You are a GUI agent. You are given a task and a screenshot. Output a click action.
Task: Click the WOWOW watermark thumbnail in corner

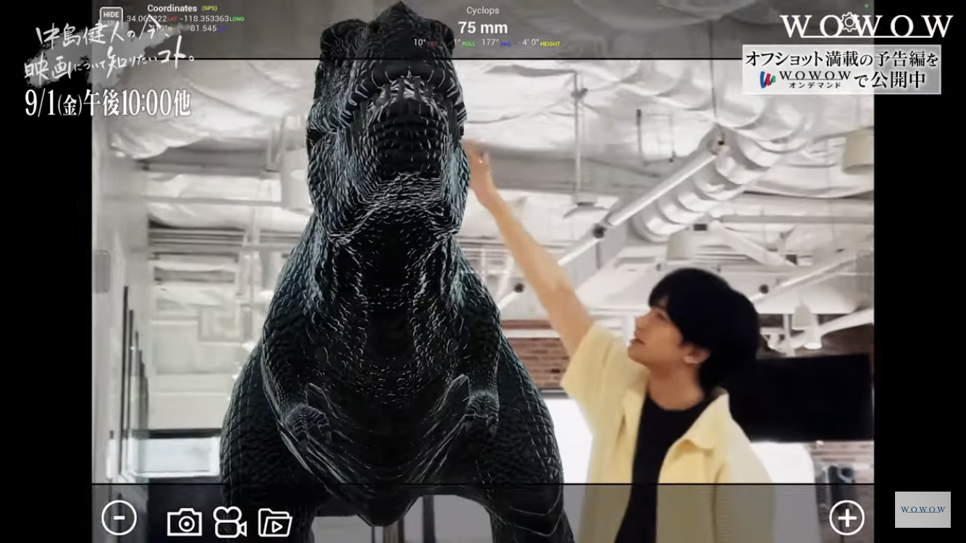[x=923, y=510]
